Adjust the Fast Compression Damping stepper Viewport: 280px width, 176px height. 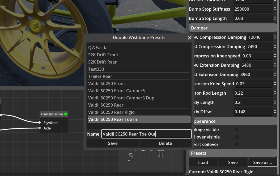[x=275, y=47]
